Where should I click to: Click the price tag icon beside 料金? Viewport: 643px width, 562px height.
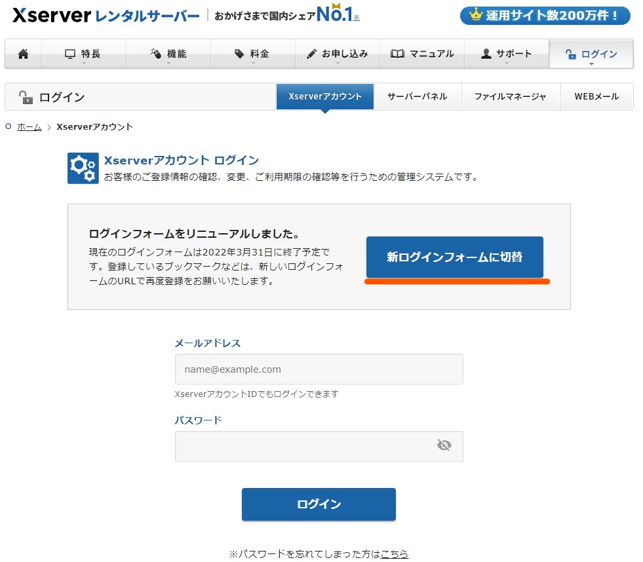click(x=239, y=54)
